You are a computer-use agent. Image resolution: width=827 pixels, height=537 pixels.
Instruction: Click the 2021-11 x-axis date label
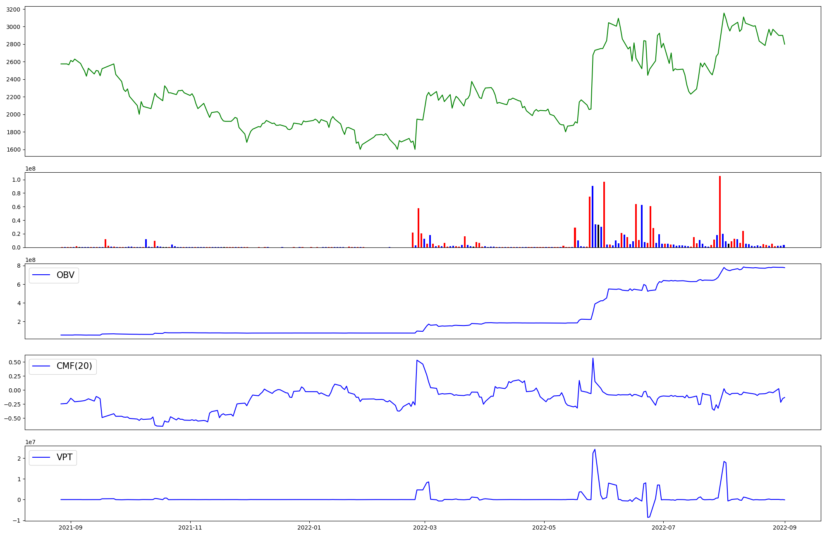(x=190, y=527)
